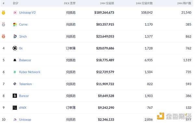Open the dYdX link
Screen dimensions: 195x123
coord(23,108)
